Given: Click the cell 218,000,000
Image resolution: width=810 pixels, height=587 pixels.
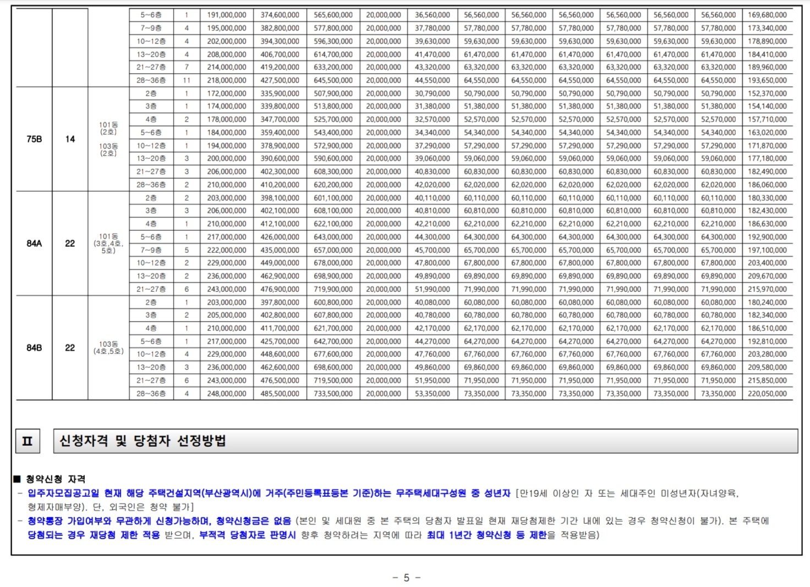Looking at the screenshot, I should [x=227, y=80].
